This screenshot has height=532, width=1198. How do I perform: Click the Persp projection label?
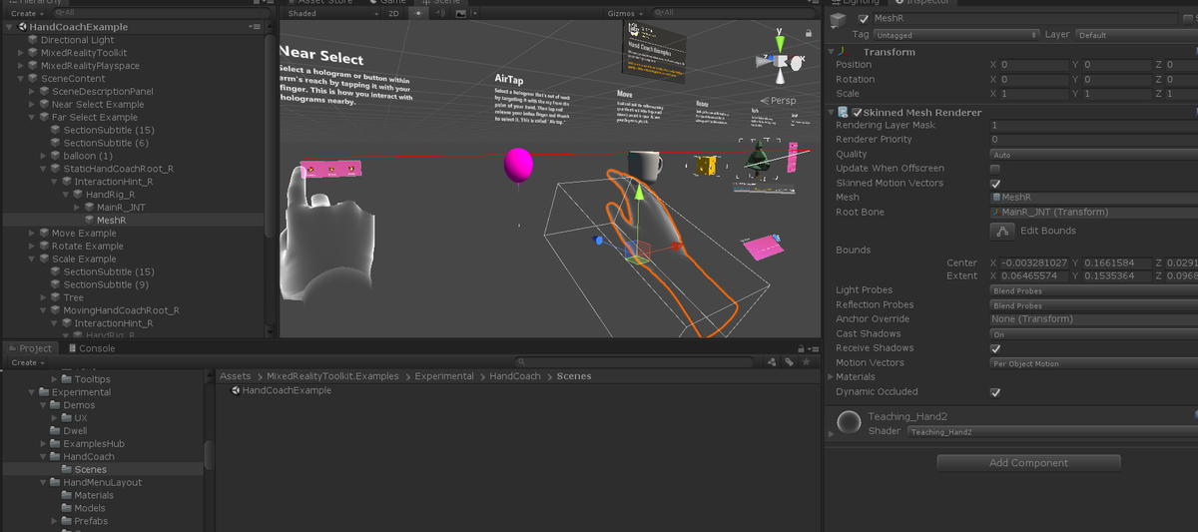(x=778, y=101)
